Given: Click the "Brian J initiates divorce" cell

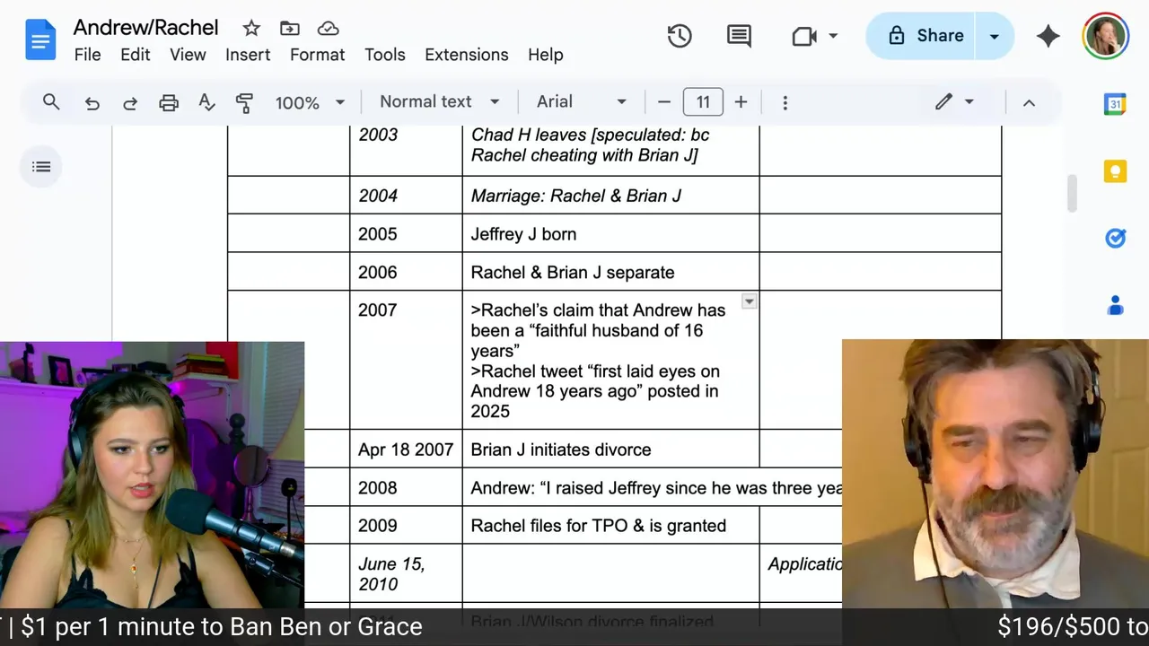Looking at the screenshot, I should 610,450.
